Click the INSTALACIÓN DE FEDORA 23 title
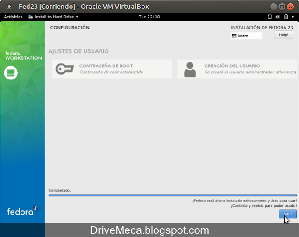This screenshot has height=237, width=299. click(x=262, y=28)
